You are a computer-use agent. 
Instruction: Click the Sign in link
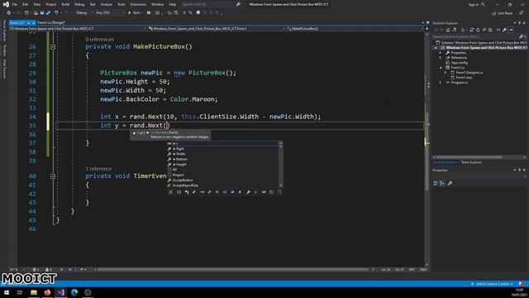click(474, 4)
